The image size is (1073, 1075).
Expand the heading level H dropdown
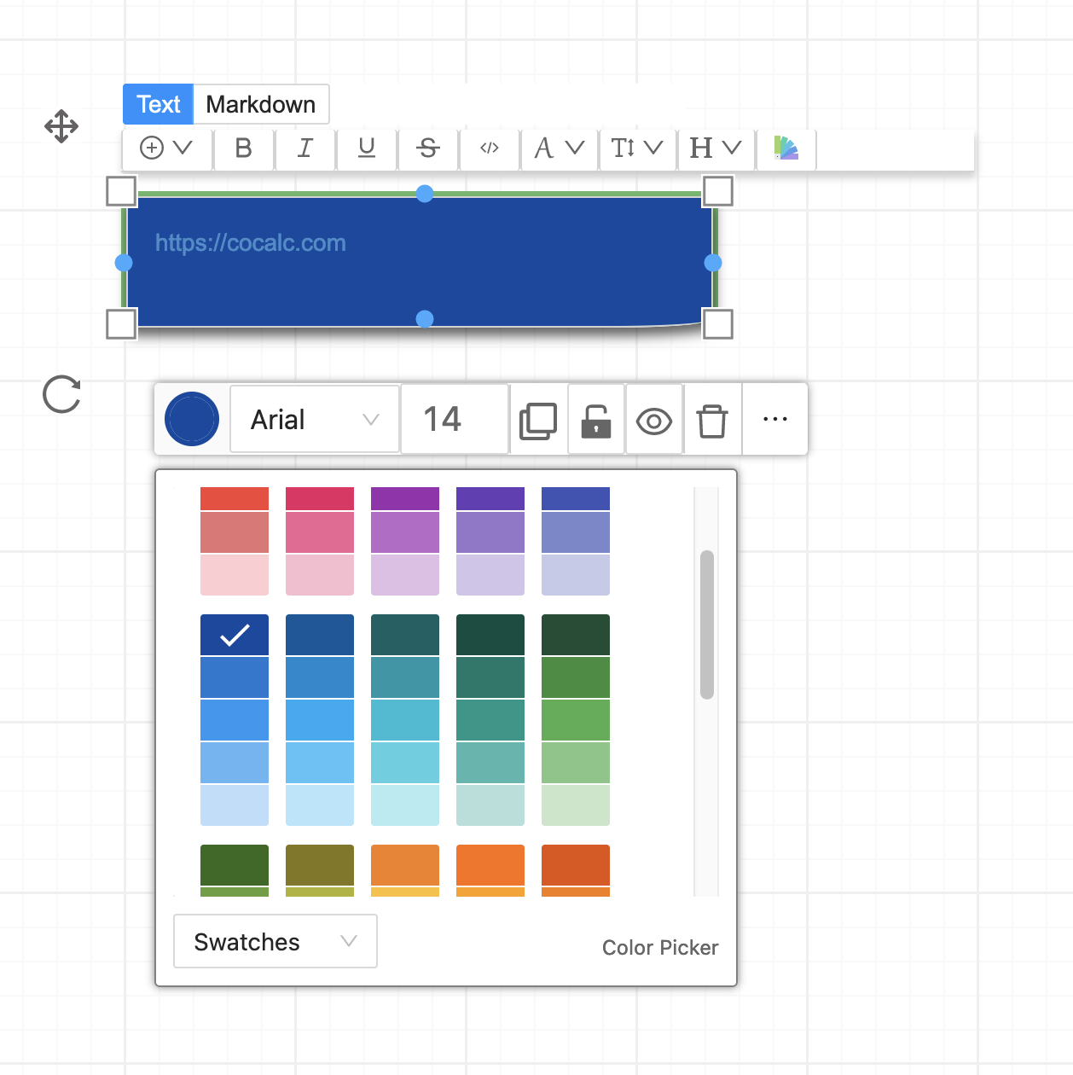click(715, 149)
